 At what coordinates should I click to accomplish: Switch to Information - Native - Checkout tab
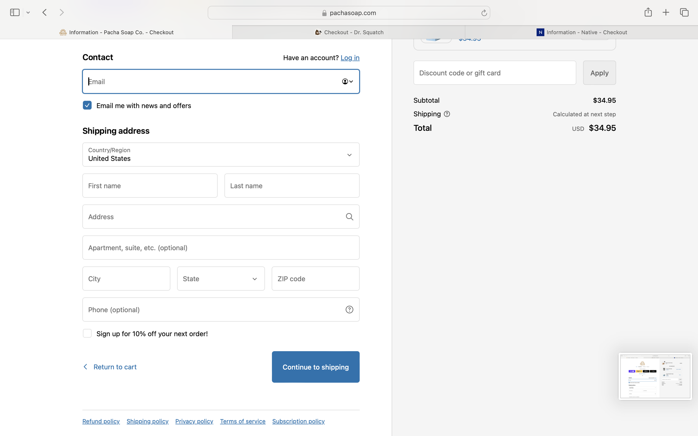point(581,32)
